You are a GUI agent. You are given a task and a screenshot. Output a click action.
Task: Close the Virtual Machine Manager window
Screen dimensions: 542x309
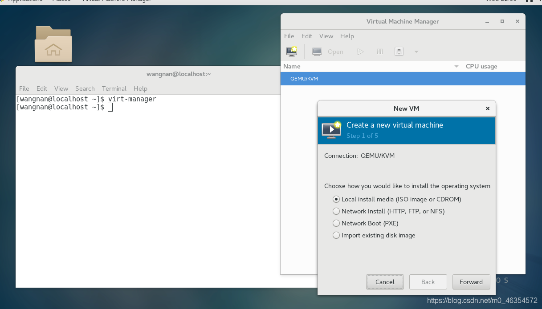point(517,21)
